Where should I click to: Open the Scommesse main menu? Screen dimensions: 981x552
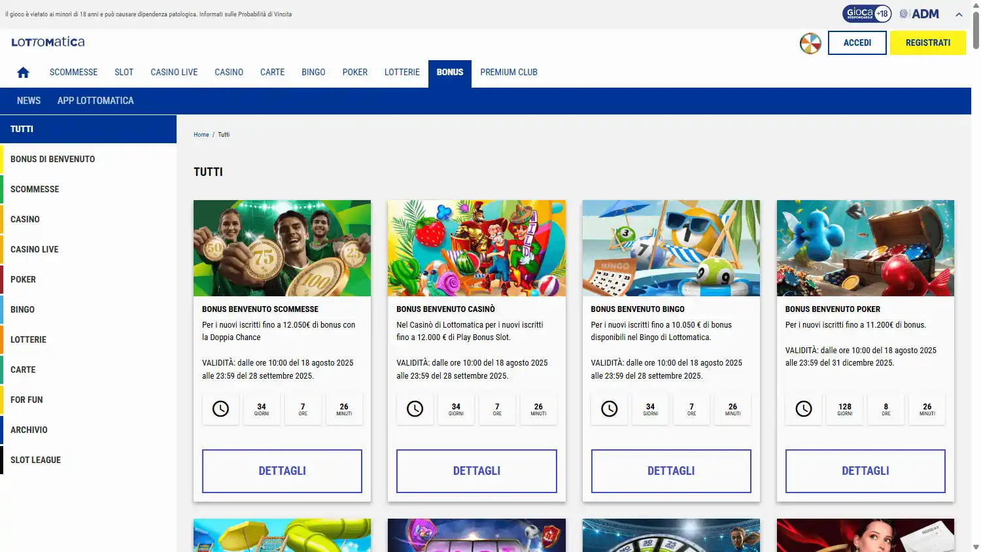coord(73,73)
